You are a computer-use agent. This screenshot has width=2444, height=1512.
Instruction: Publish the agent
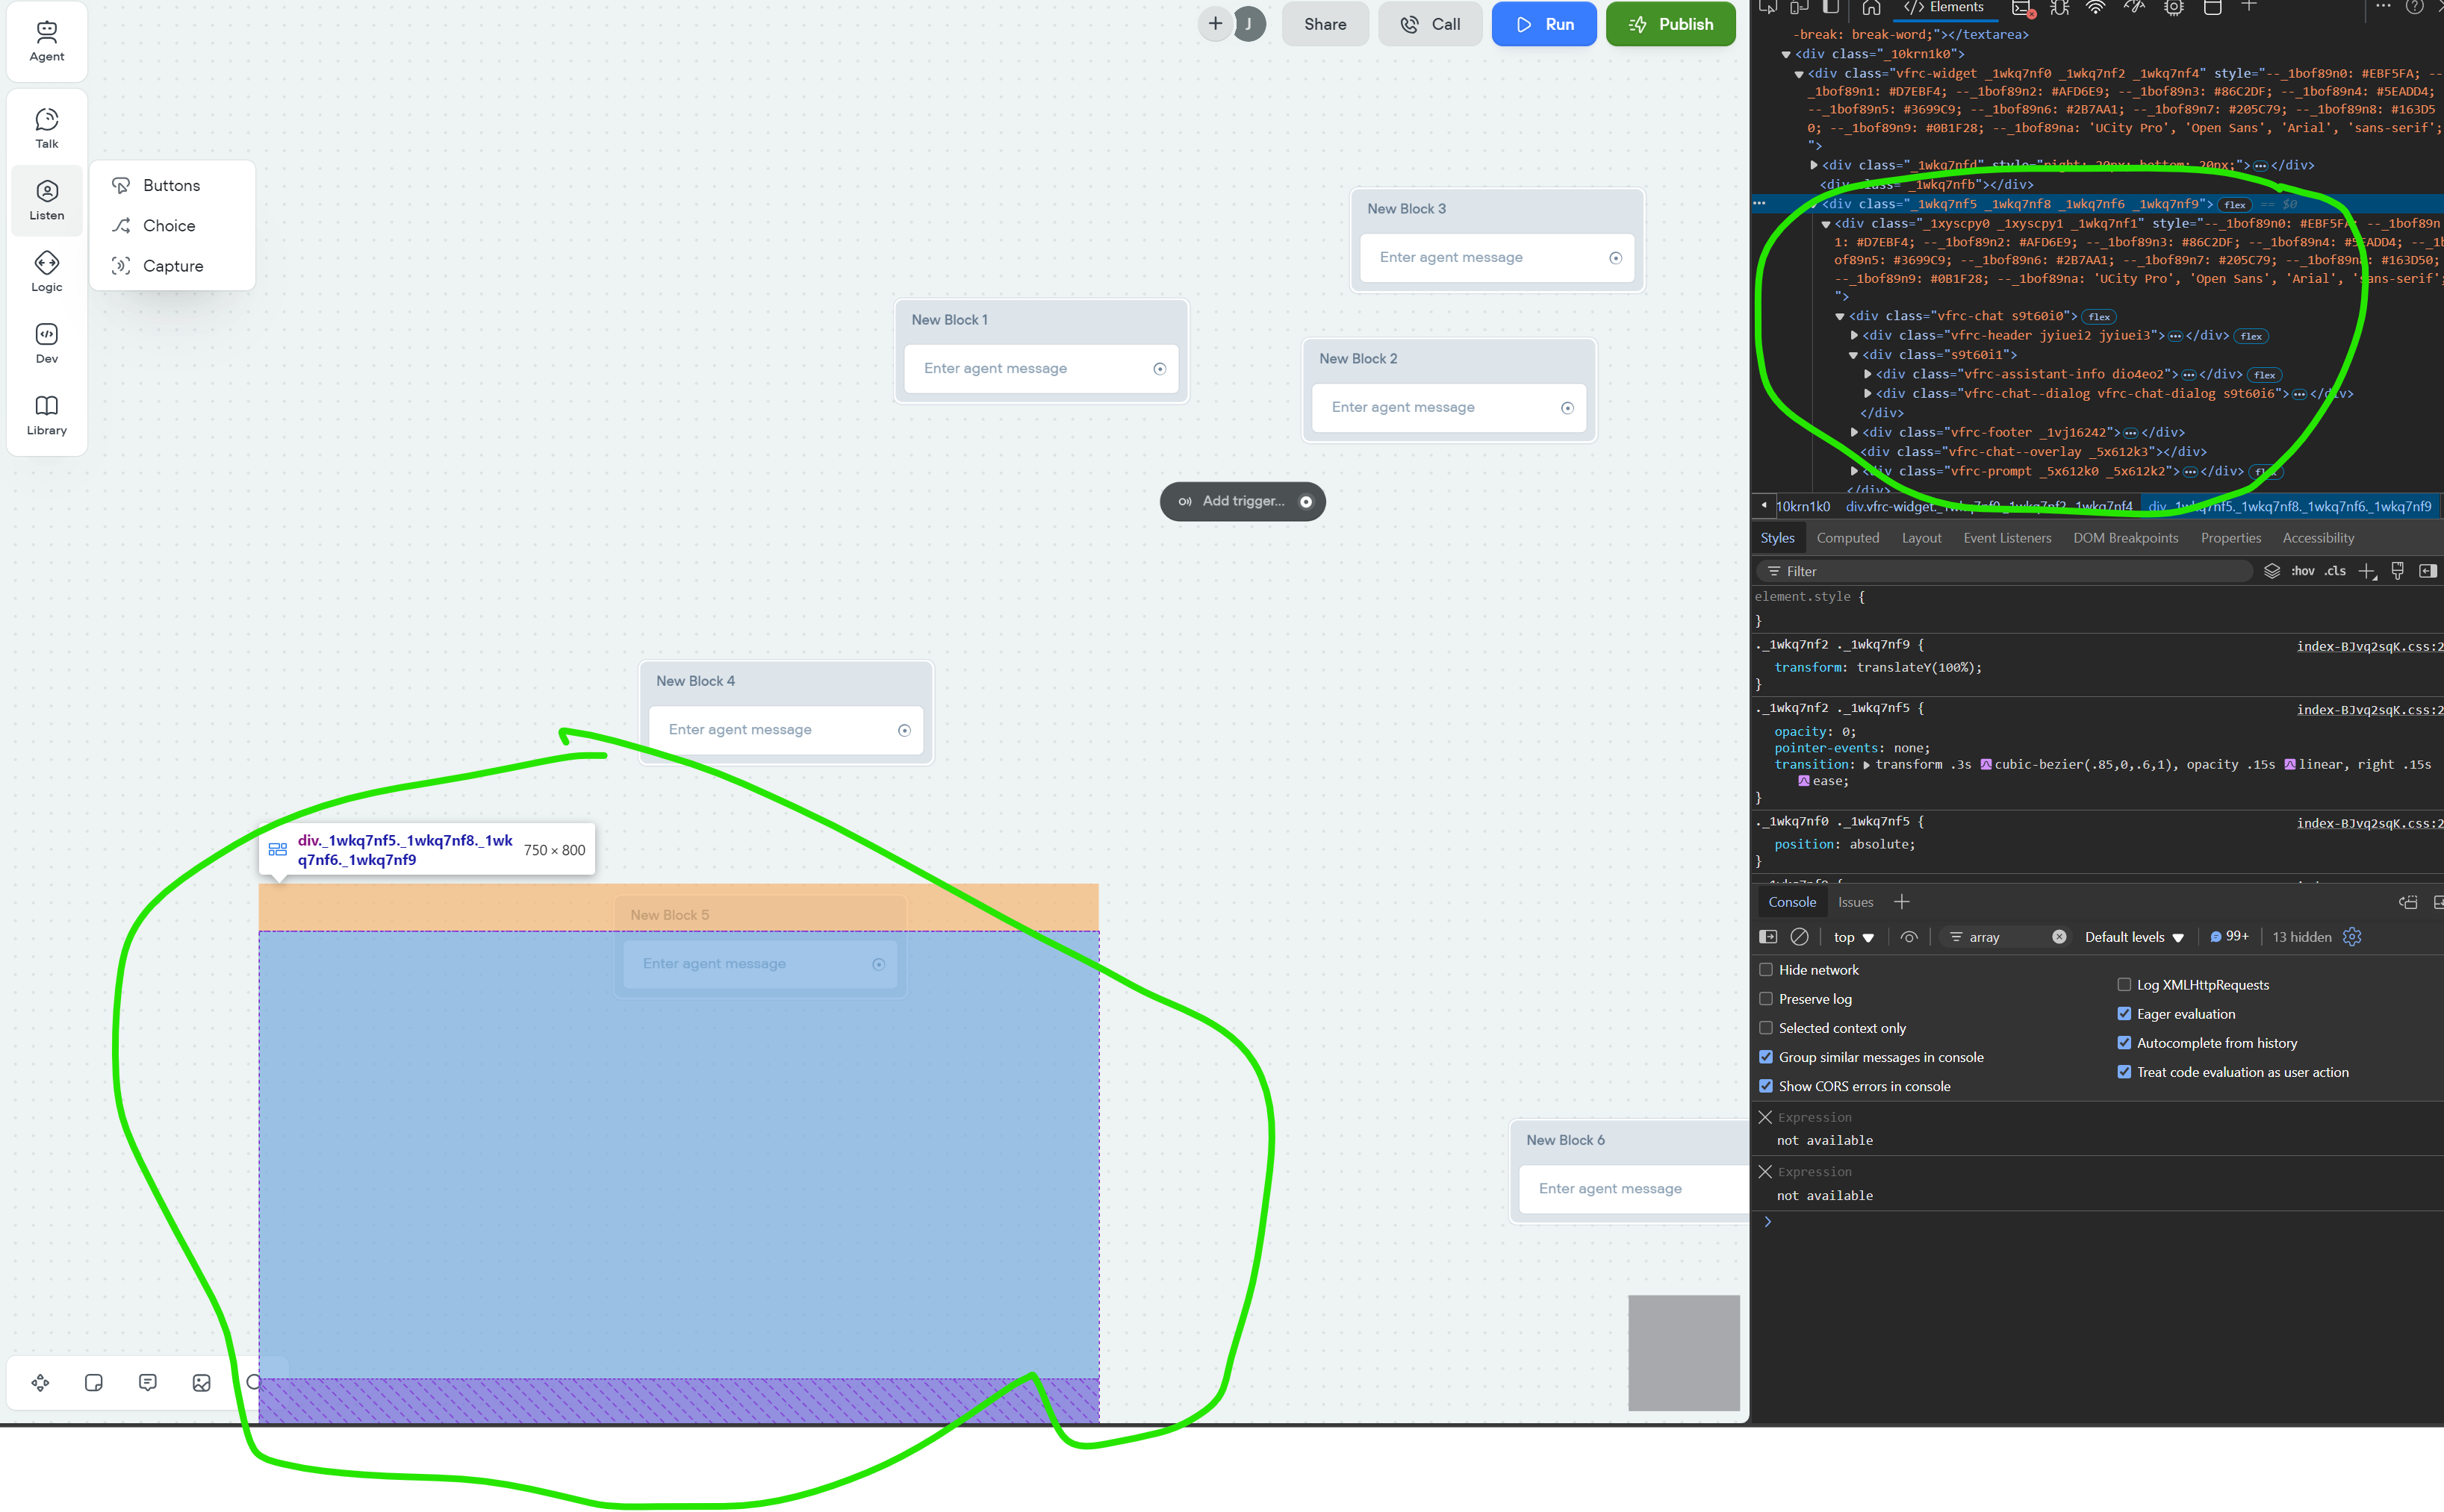pos(1670,24)
